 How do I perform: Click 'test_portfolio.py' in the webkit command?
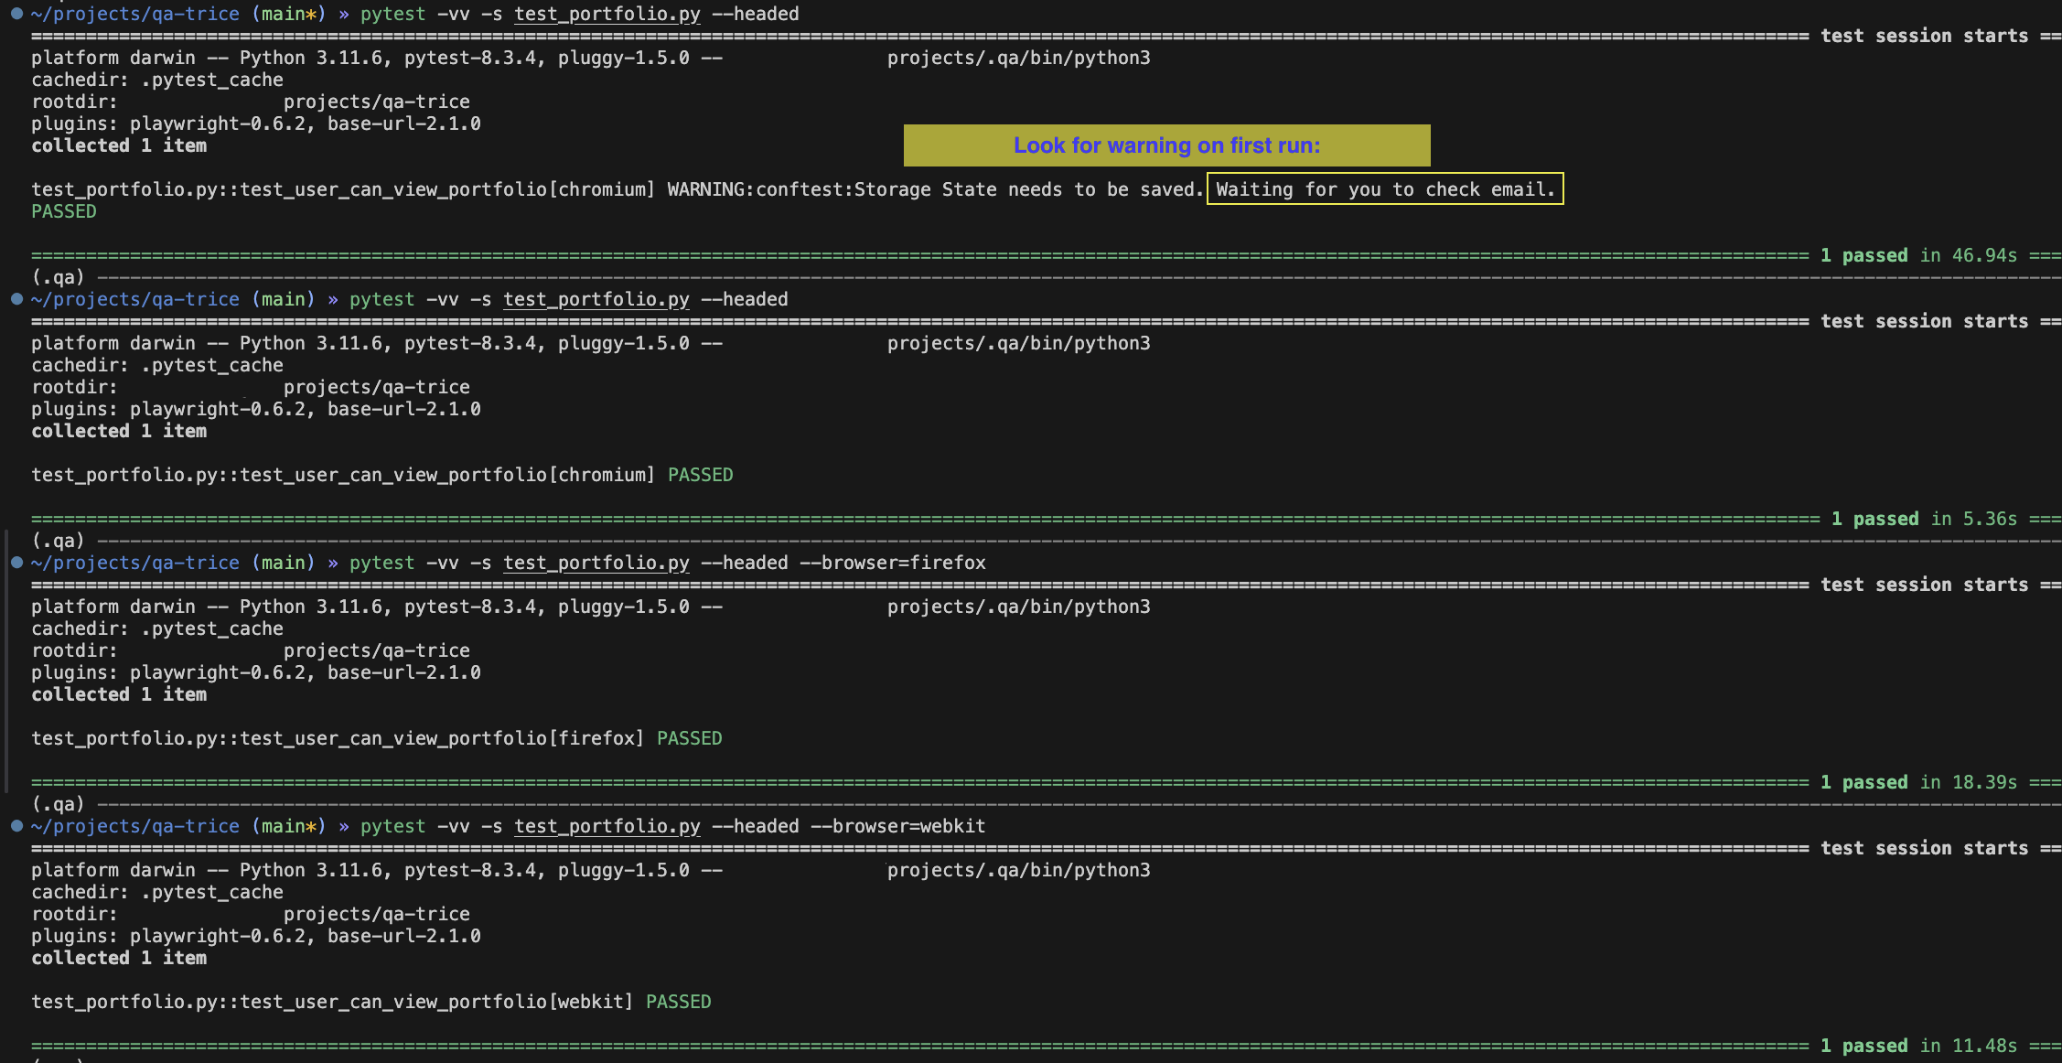[x=607, y=826]
